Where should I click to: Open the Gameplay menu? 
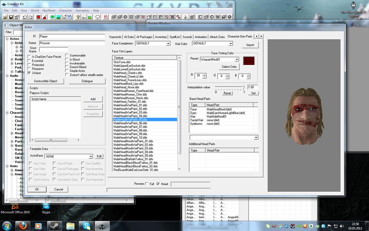pos(82,11)
